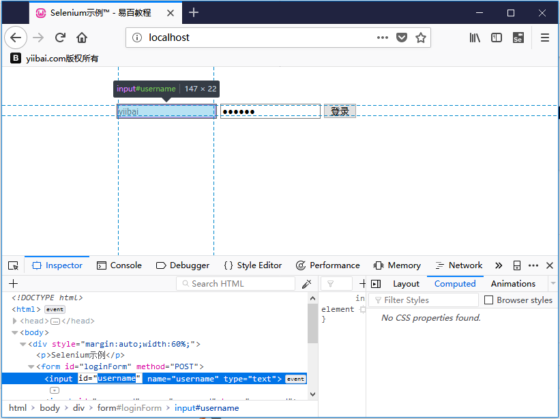Add a new CSS rule
Image resolution: width=560 pixels, height=419 pixels.
[x=362, y=284]
